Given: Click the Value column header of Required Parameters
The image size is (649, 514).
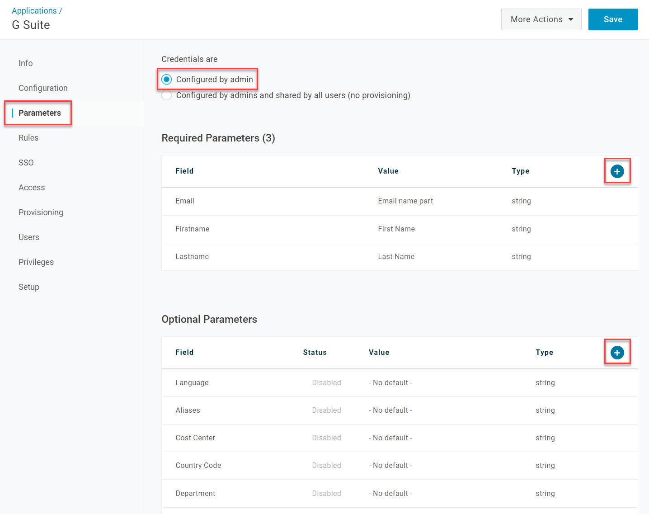Looking at the screenshot, I should (388, 171).
